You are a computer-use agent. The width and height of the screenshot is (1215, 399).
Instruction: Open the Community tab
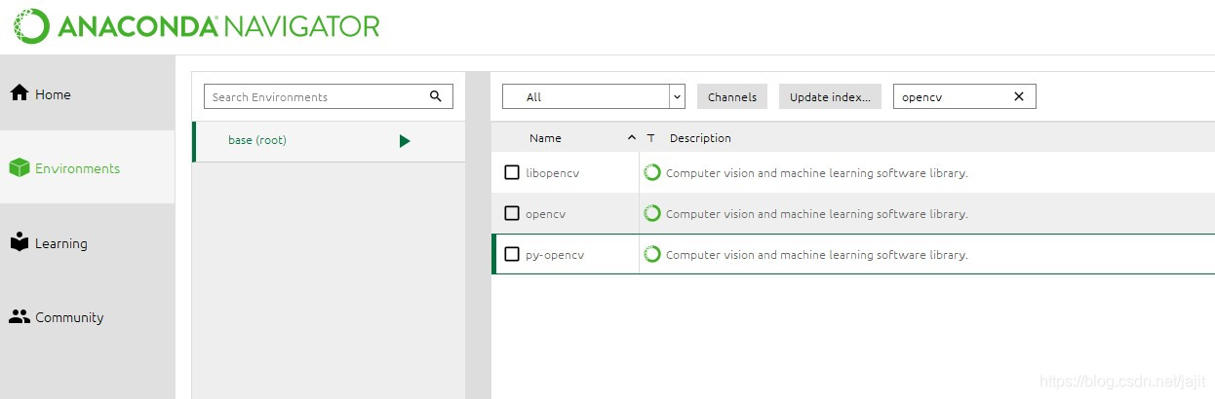click(68, 317)
